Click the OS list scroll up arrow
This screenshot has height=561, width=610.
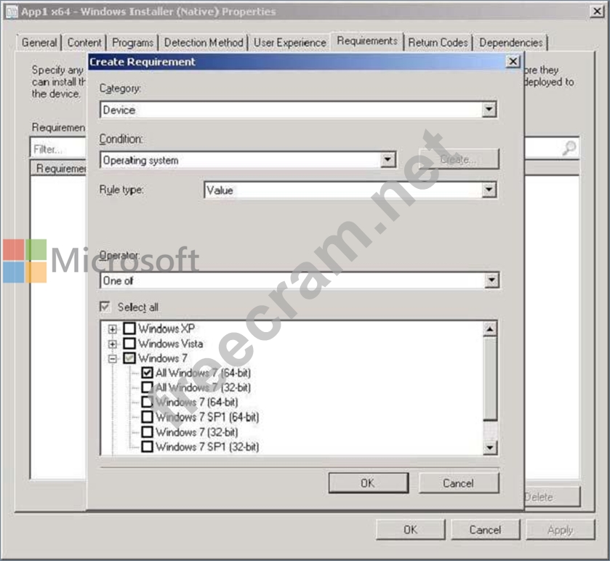pyautogui.click(x=490, y=329)
